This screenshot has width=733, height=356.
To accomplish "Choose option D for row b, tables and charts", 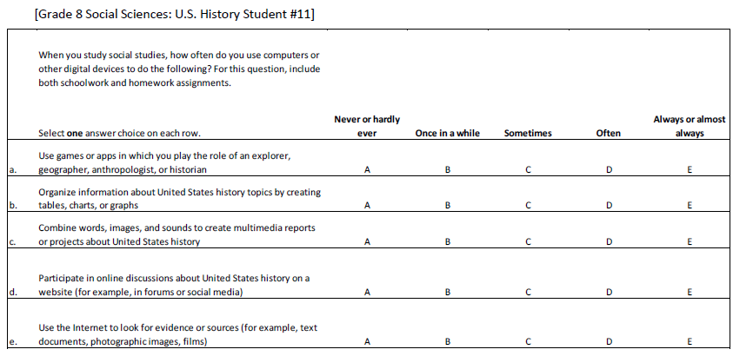I will (x=610, y=206).
